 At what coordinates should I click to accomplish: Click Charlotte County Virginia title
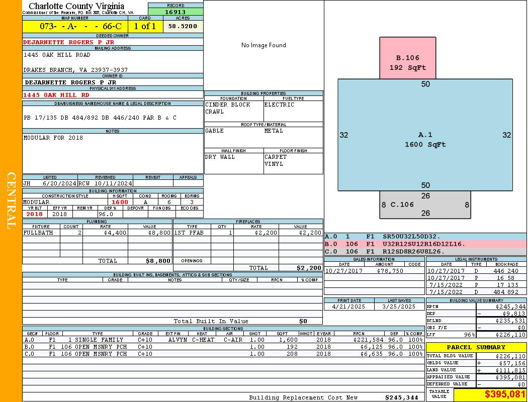click(x=76, y=6)
